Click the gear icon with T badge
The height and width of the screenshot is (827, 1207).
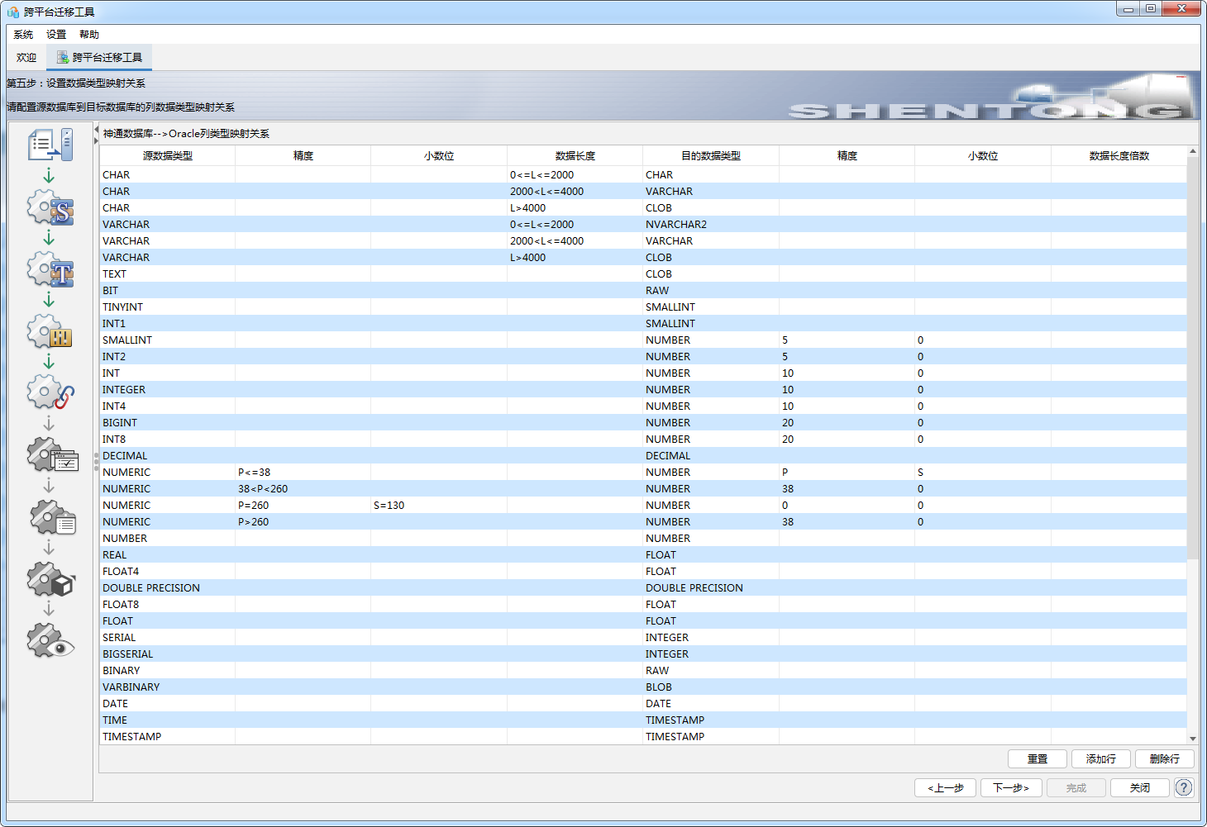(x=50, y=269)
